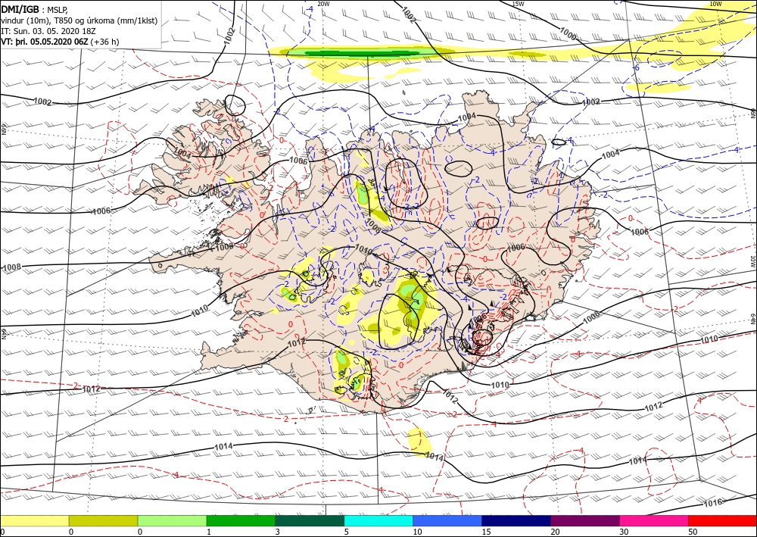Click the purple legend swatch above 20
The height and width of the screenshot is (537, 757).
pyautogui.click(x=584, y=521)
